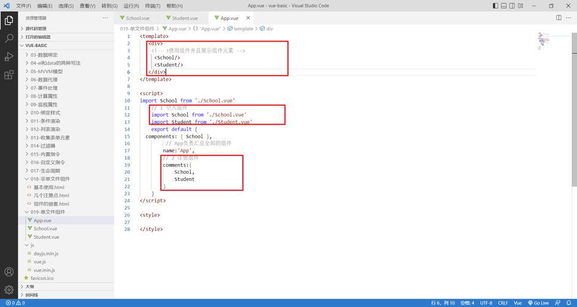The width and height of the screenshot is (577, 307).
Task: Open the 帮助(H) menu
Action: [174, 6]
